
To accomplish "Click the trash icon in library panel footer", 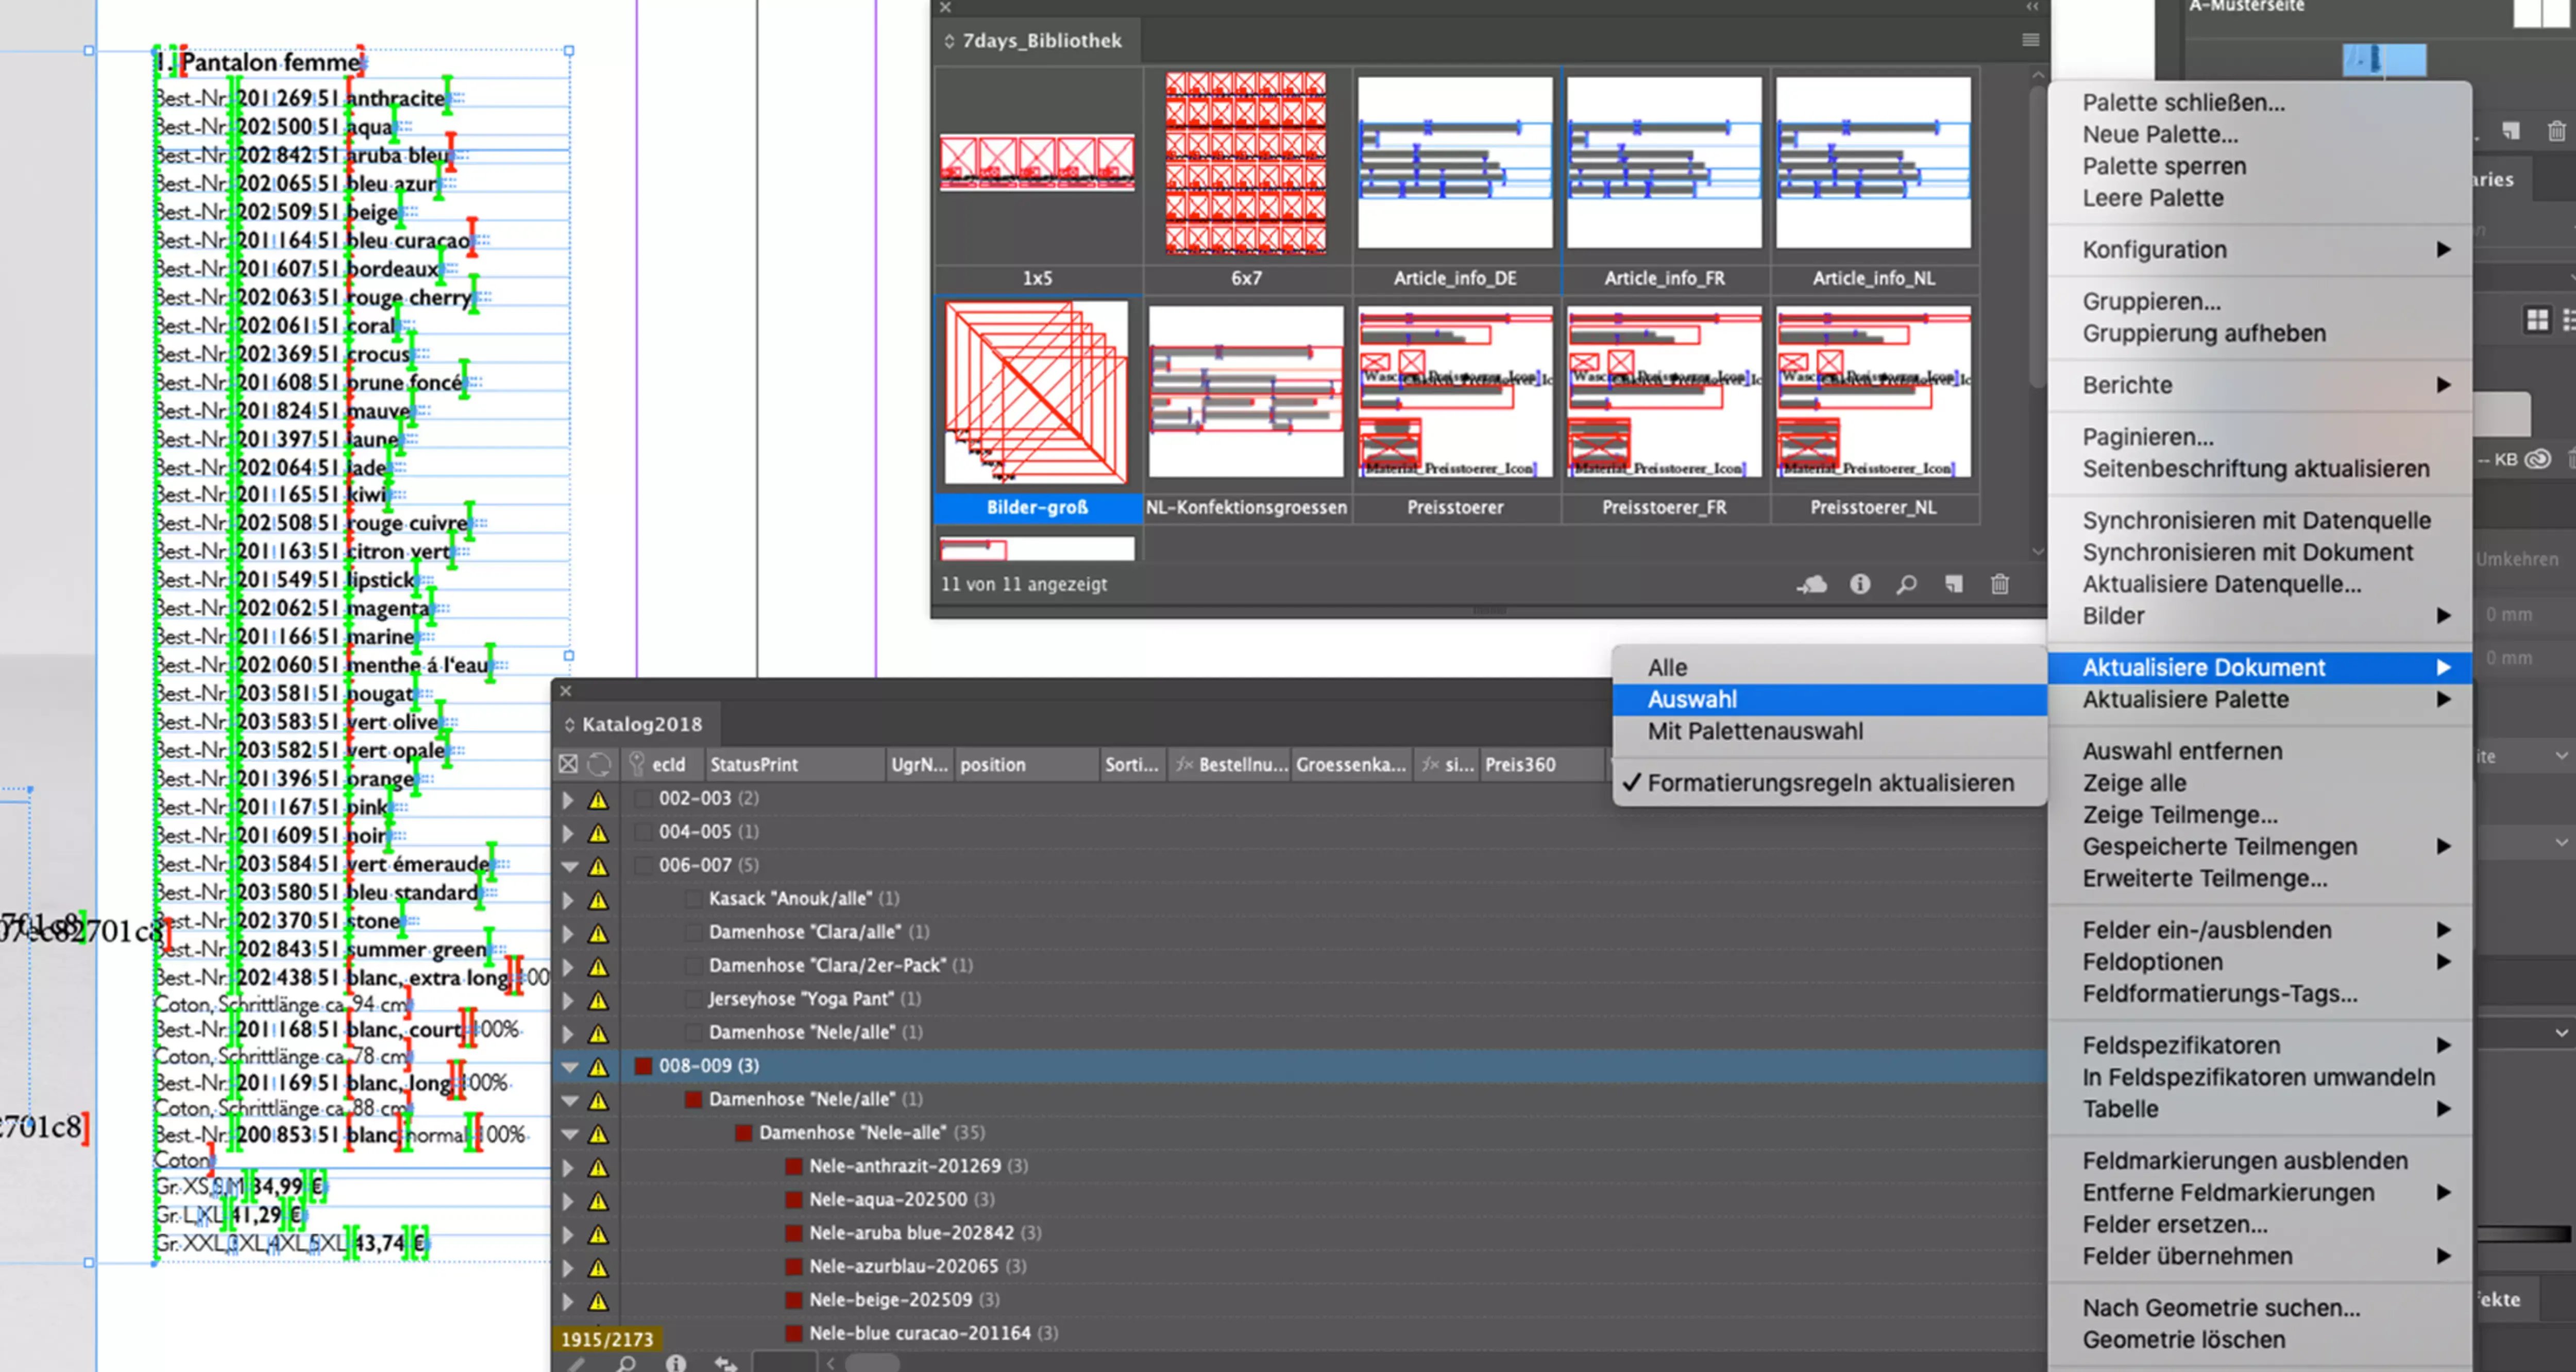I will coord(1999,584).
